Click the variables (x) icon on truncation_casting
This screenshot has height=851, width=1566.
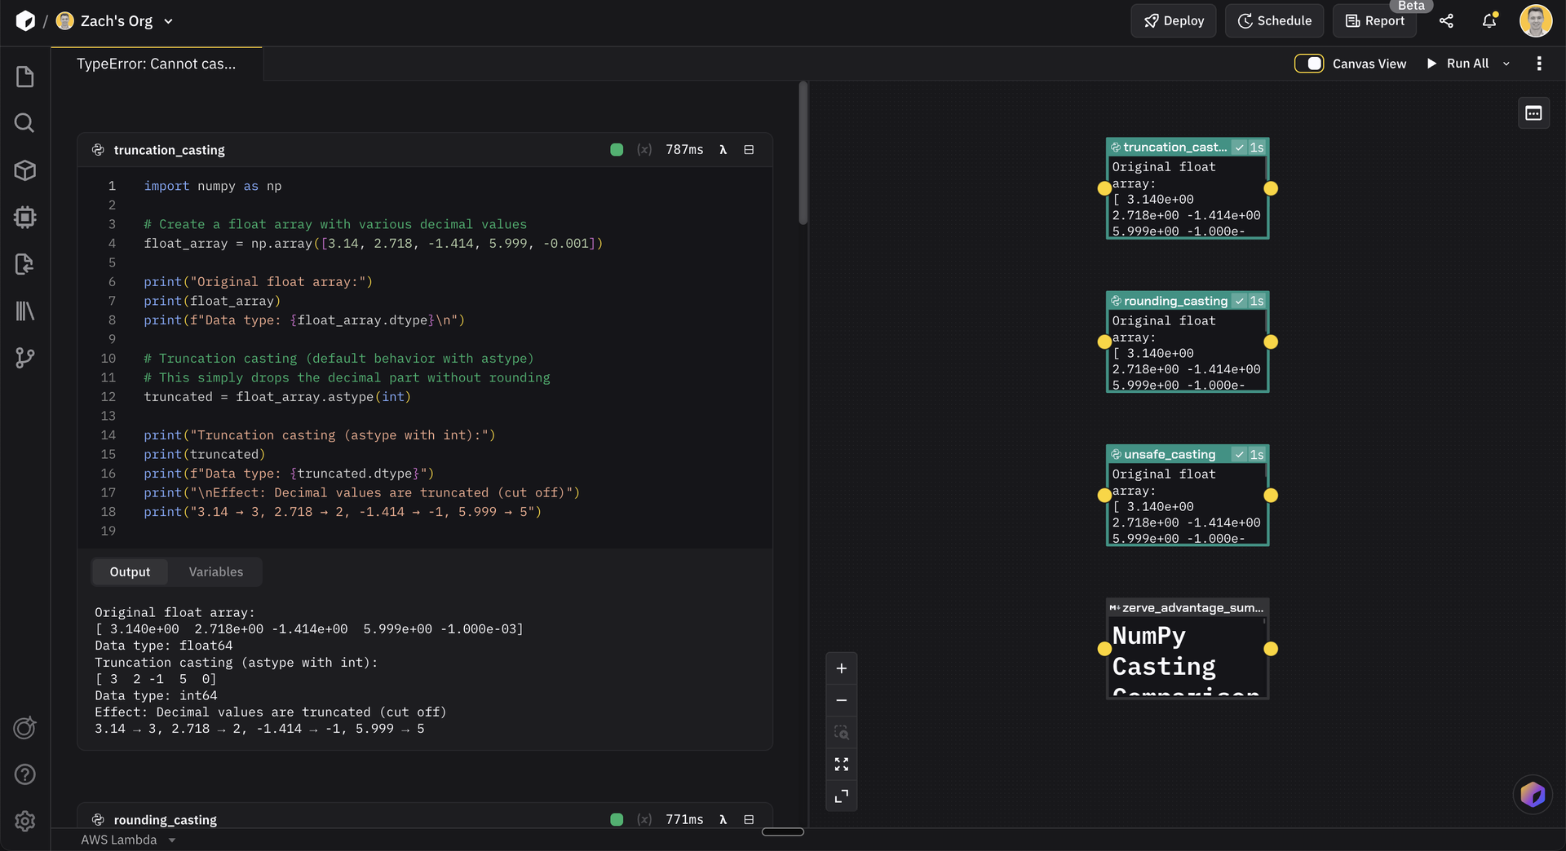pyautogui.click(x=644, y=150)
